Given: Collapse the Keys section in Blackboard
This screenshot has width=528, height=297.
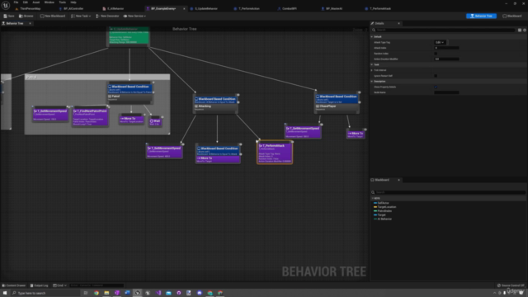Looking at the screenshot, I should click(x=372, y=198).
